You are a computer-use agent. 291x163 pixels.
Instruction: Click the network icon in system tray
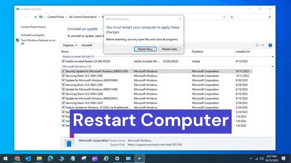click(256, 158)
